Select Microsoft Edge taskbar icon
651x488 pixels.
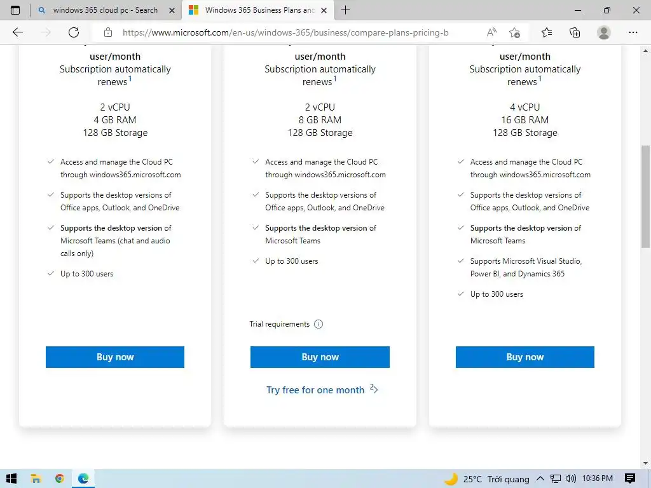click(83, 479)
